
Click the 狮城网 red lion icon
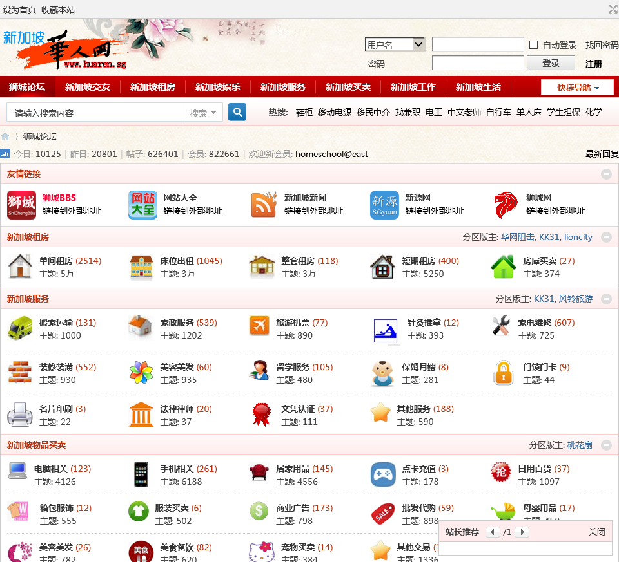pyautogui.click(x=506, y=205)
